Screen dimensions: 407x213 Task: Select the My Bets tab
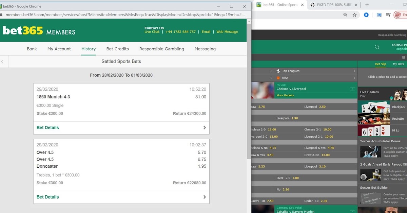[x=398, y=64]
